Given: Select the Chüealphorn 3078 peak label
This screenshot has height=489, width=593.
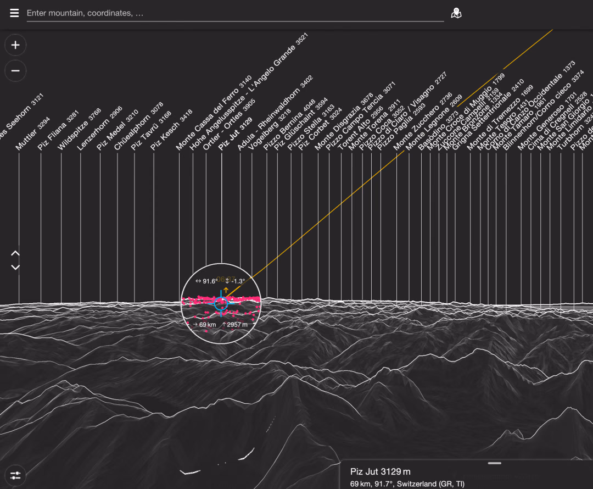Looking at the screenshot, I should point(139,126).
